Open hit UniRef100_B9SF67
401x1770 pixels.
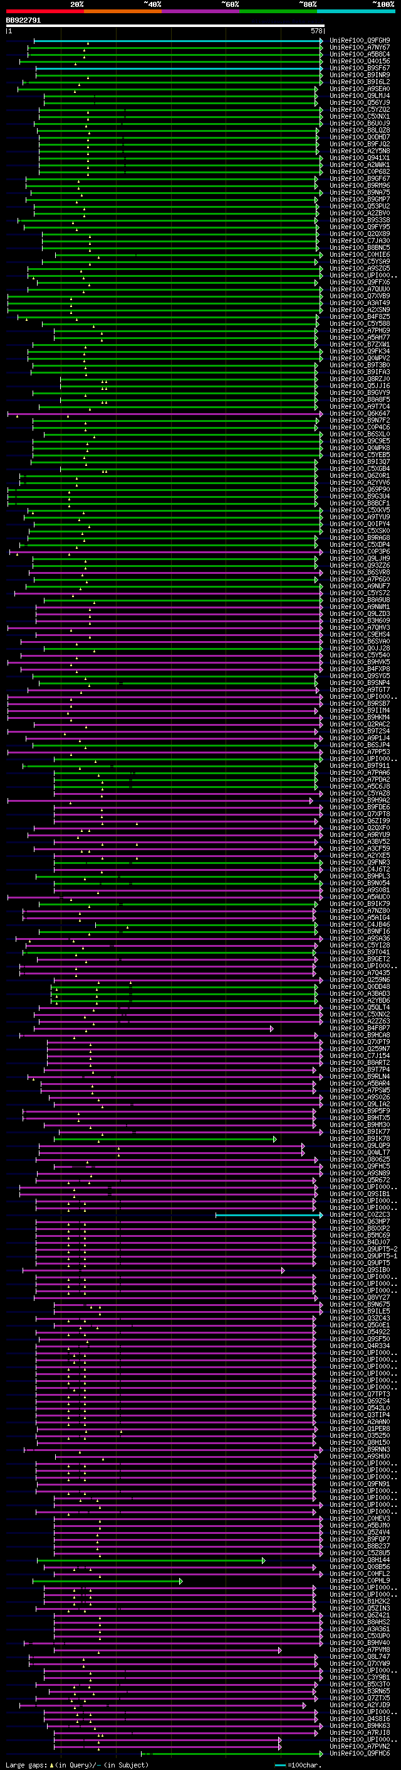[359, 68]
